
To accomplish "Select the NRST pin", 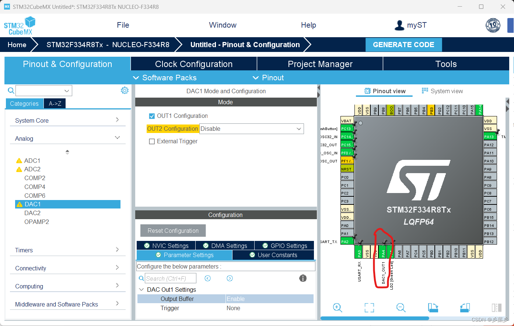I will [347, 169].
